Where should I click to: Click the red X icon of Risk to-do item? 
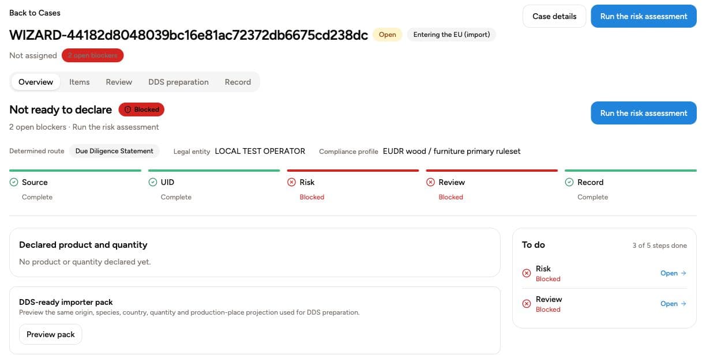click(527, 273)
